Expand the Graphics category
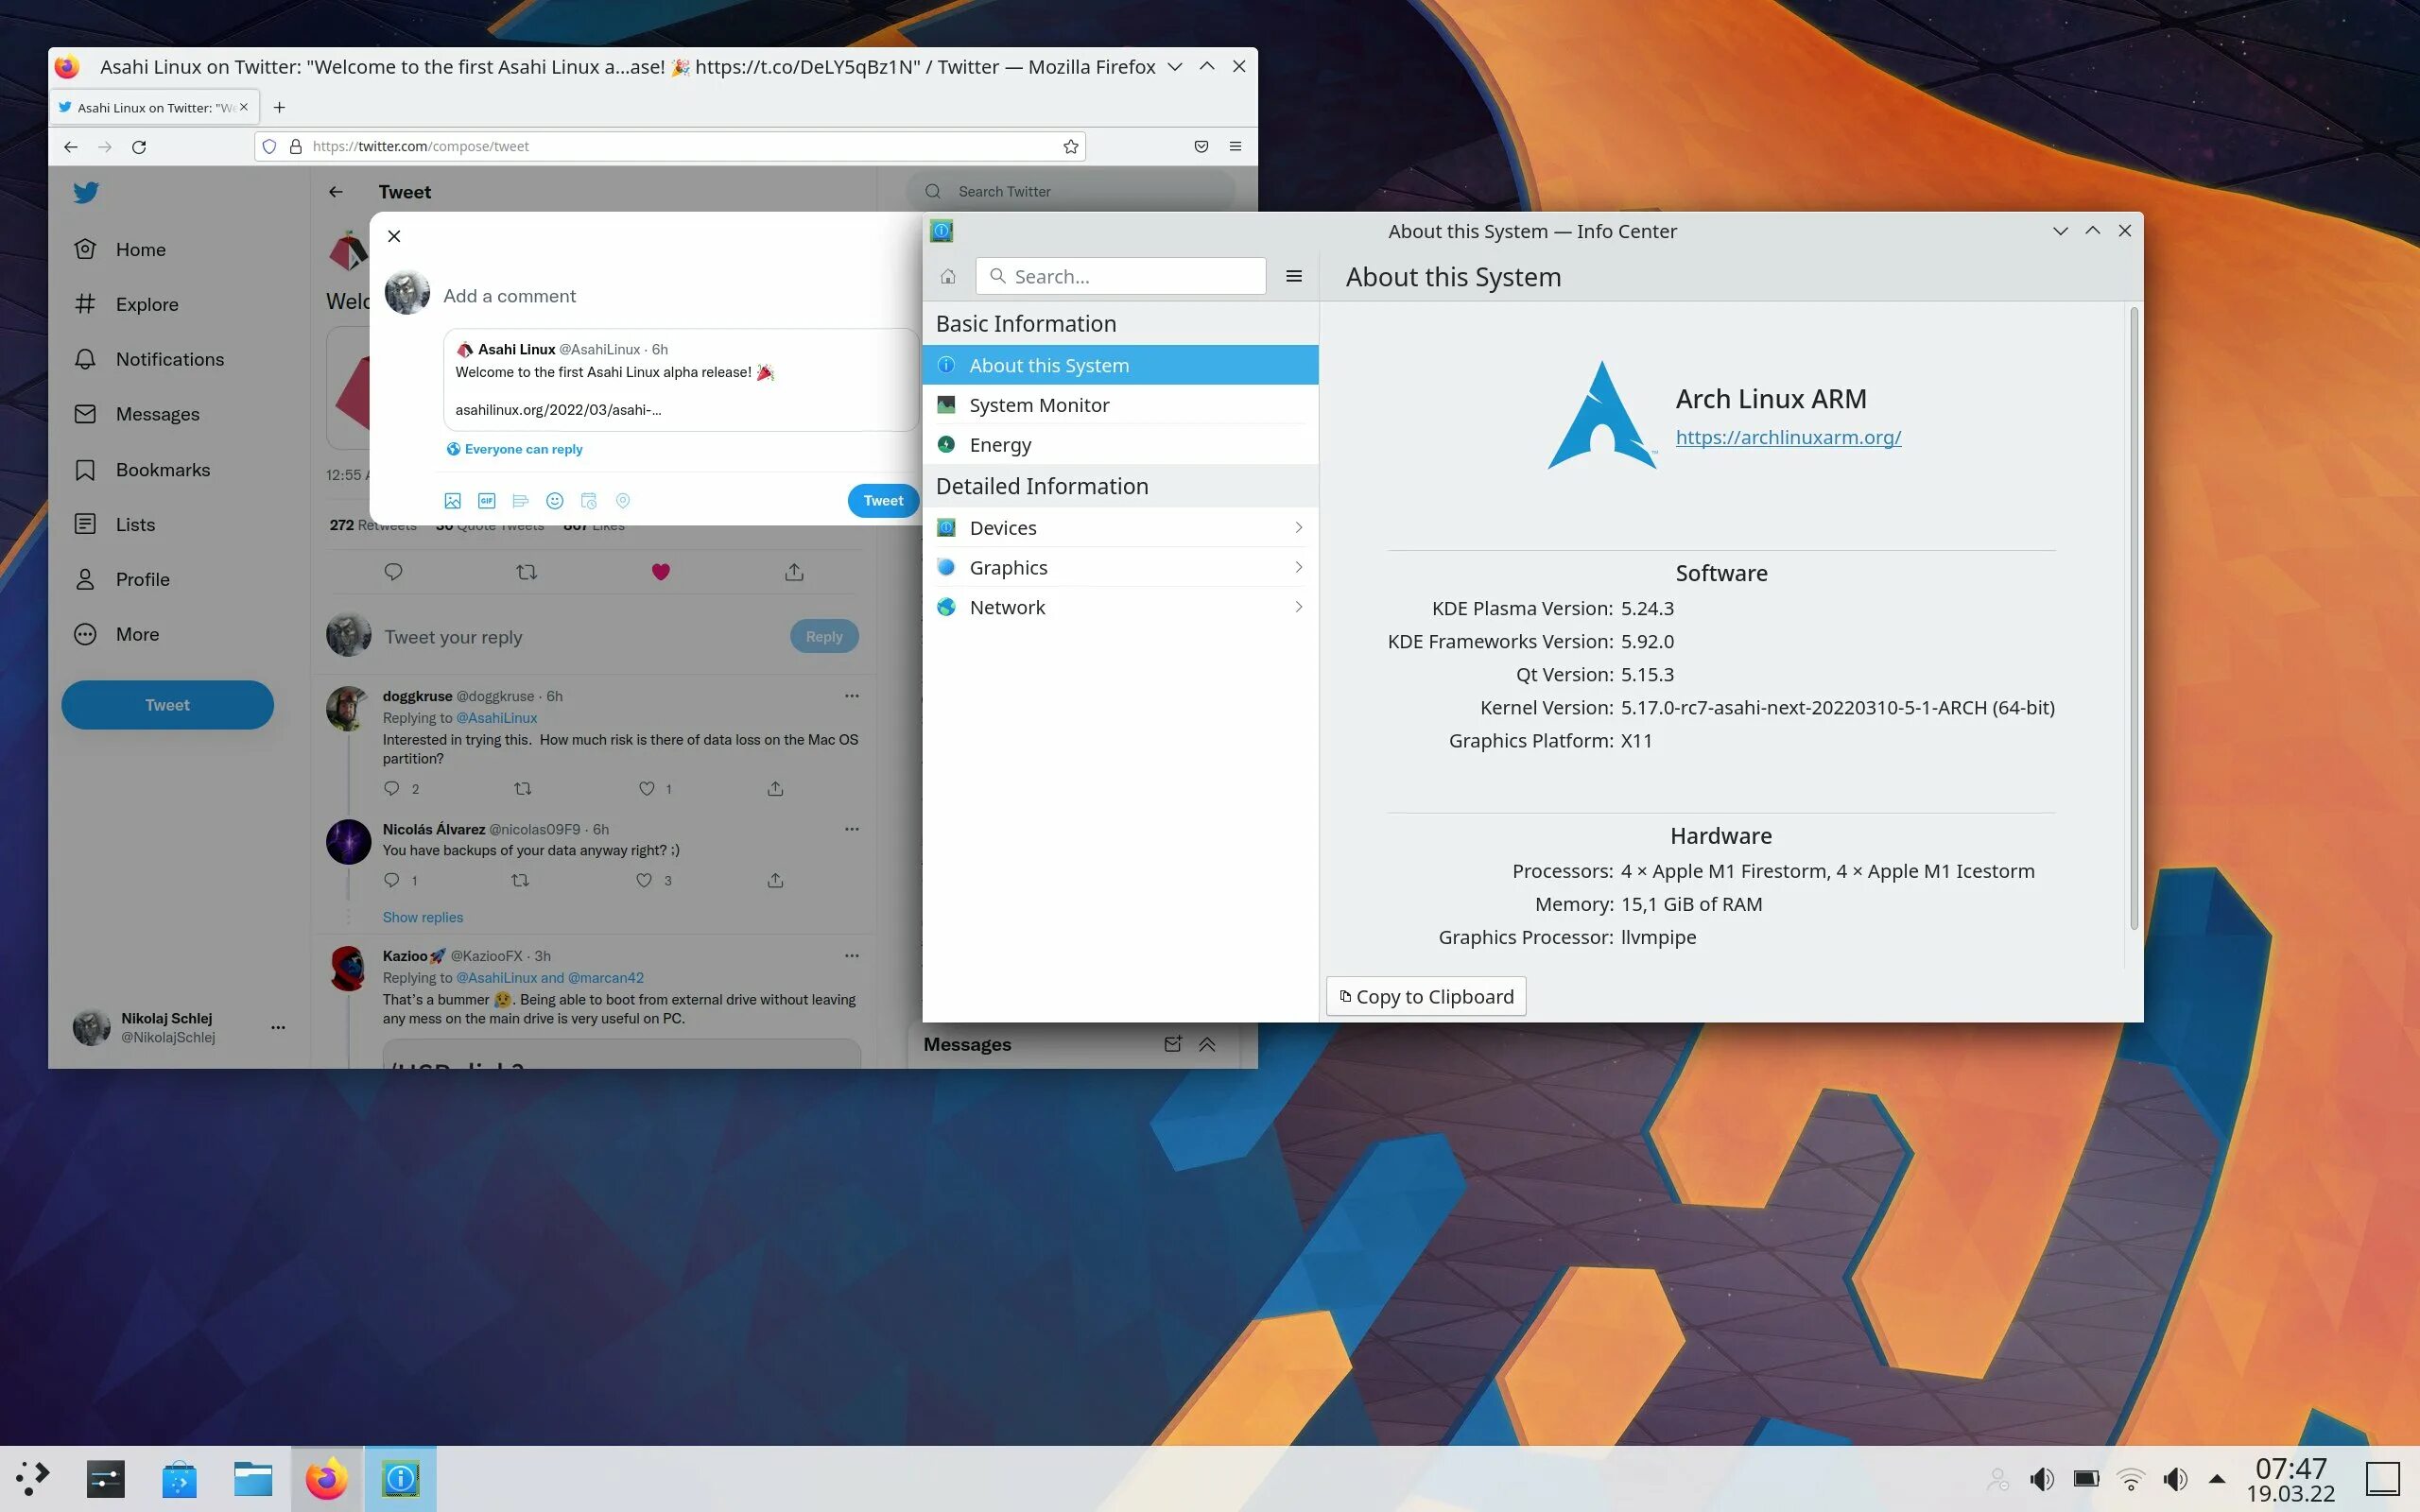2420x1512 pixels. click(1120, 567)
